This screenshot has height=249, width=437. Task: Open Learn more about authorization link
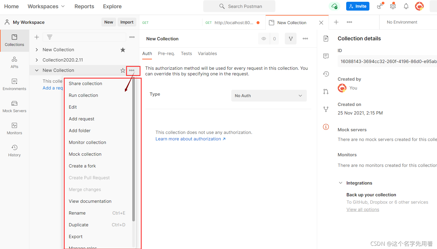(190, 139)
